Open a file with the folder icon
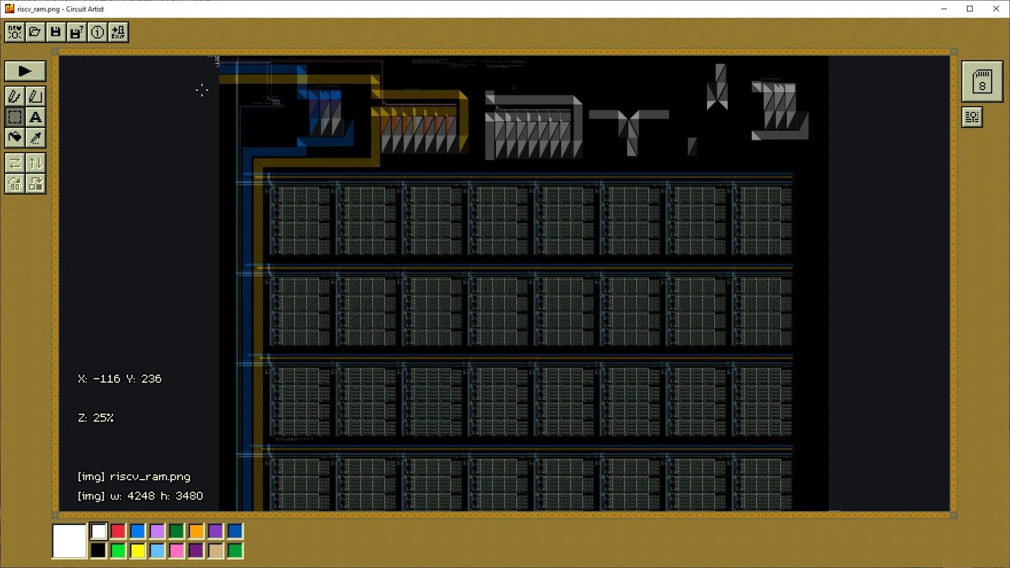 35,32
